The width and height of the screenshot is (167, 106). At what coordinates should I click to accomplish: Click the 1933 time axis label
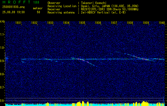click(x=50, y=23)
